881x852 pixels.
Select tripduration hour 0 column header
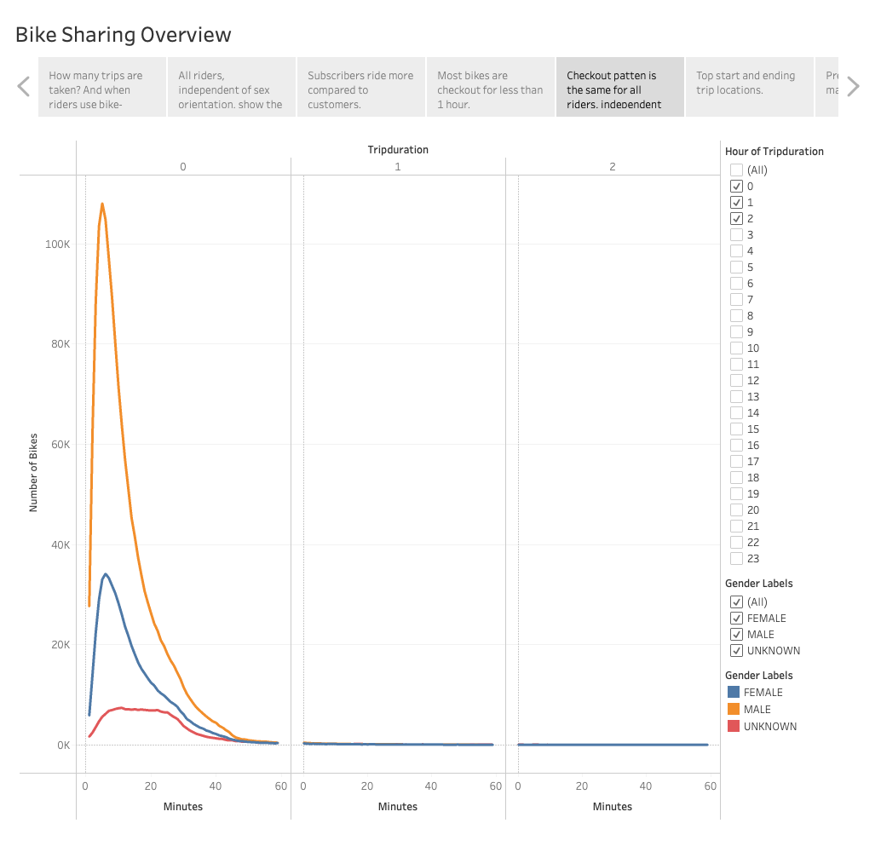point(183,166)
